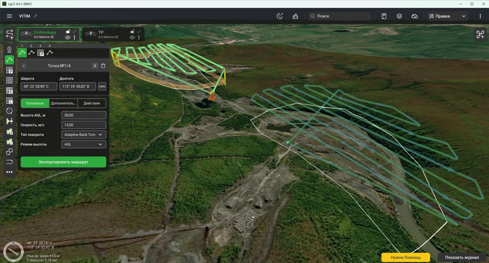Click Экспортировать маршрут button
The image size is (489, 263).
click(63, 162)
